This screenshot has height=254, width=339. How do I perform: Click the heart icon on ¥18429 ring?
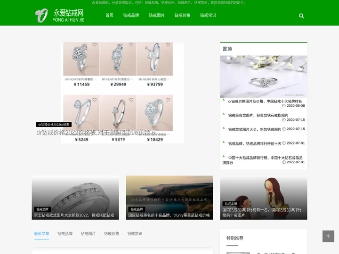[x=168, y=100]
